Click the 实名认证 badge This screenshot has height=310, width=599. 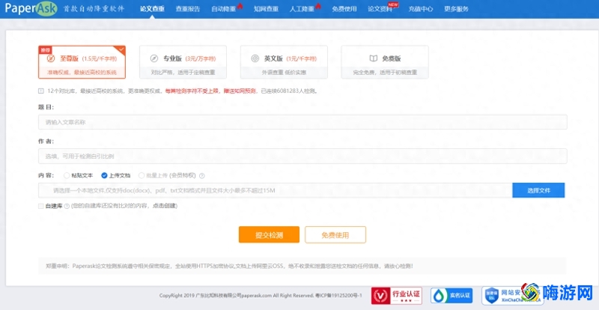pos(451,296)
